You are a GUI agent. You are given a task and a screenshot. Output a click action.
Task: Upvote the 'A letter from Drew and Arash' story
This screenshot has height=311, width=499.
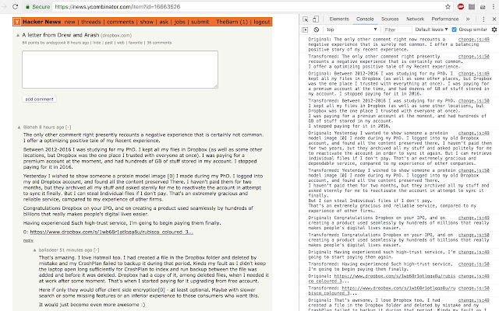click(18, 35)
